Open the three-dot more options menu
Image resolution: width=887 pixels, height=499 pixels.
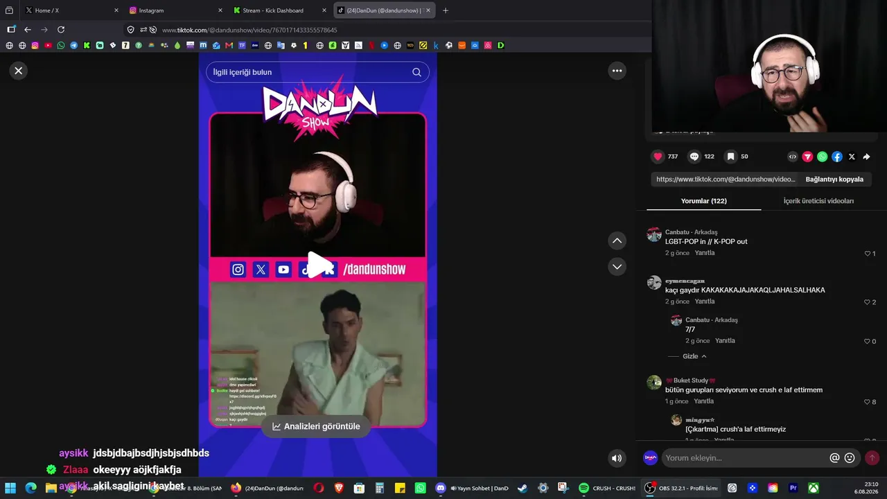point(617,71)
